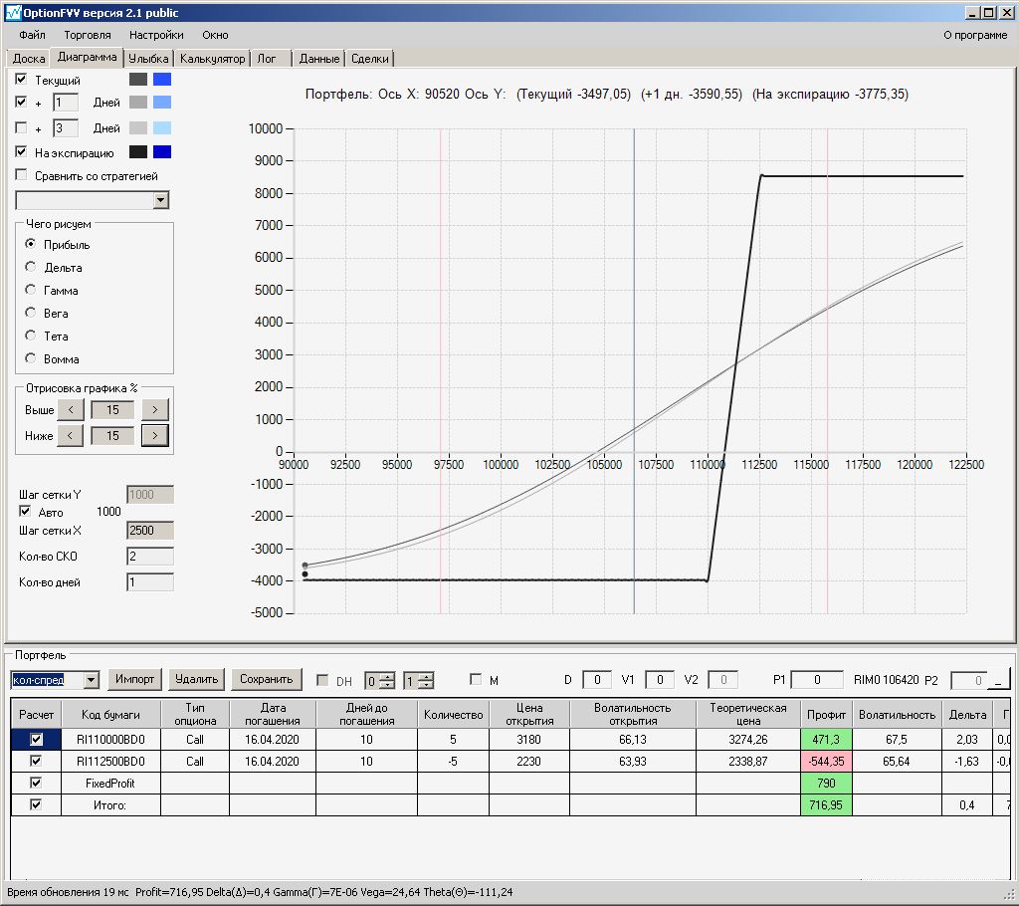Click the Профит column header
Screen dimensions: 1019x906
pos(826,714)
